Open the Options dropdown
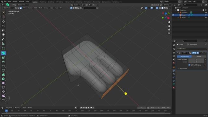The height and width of the screenshot is (117, 208). [x=167, y=5]
